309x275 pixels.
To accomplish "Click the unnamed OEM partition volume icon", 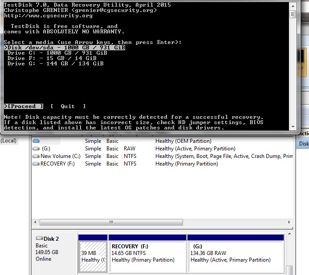I will (36, 141).
